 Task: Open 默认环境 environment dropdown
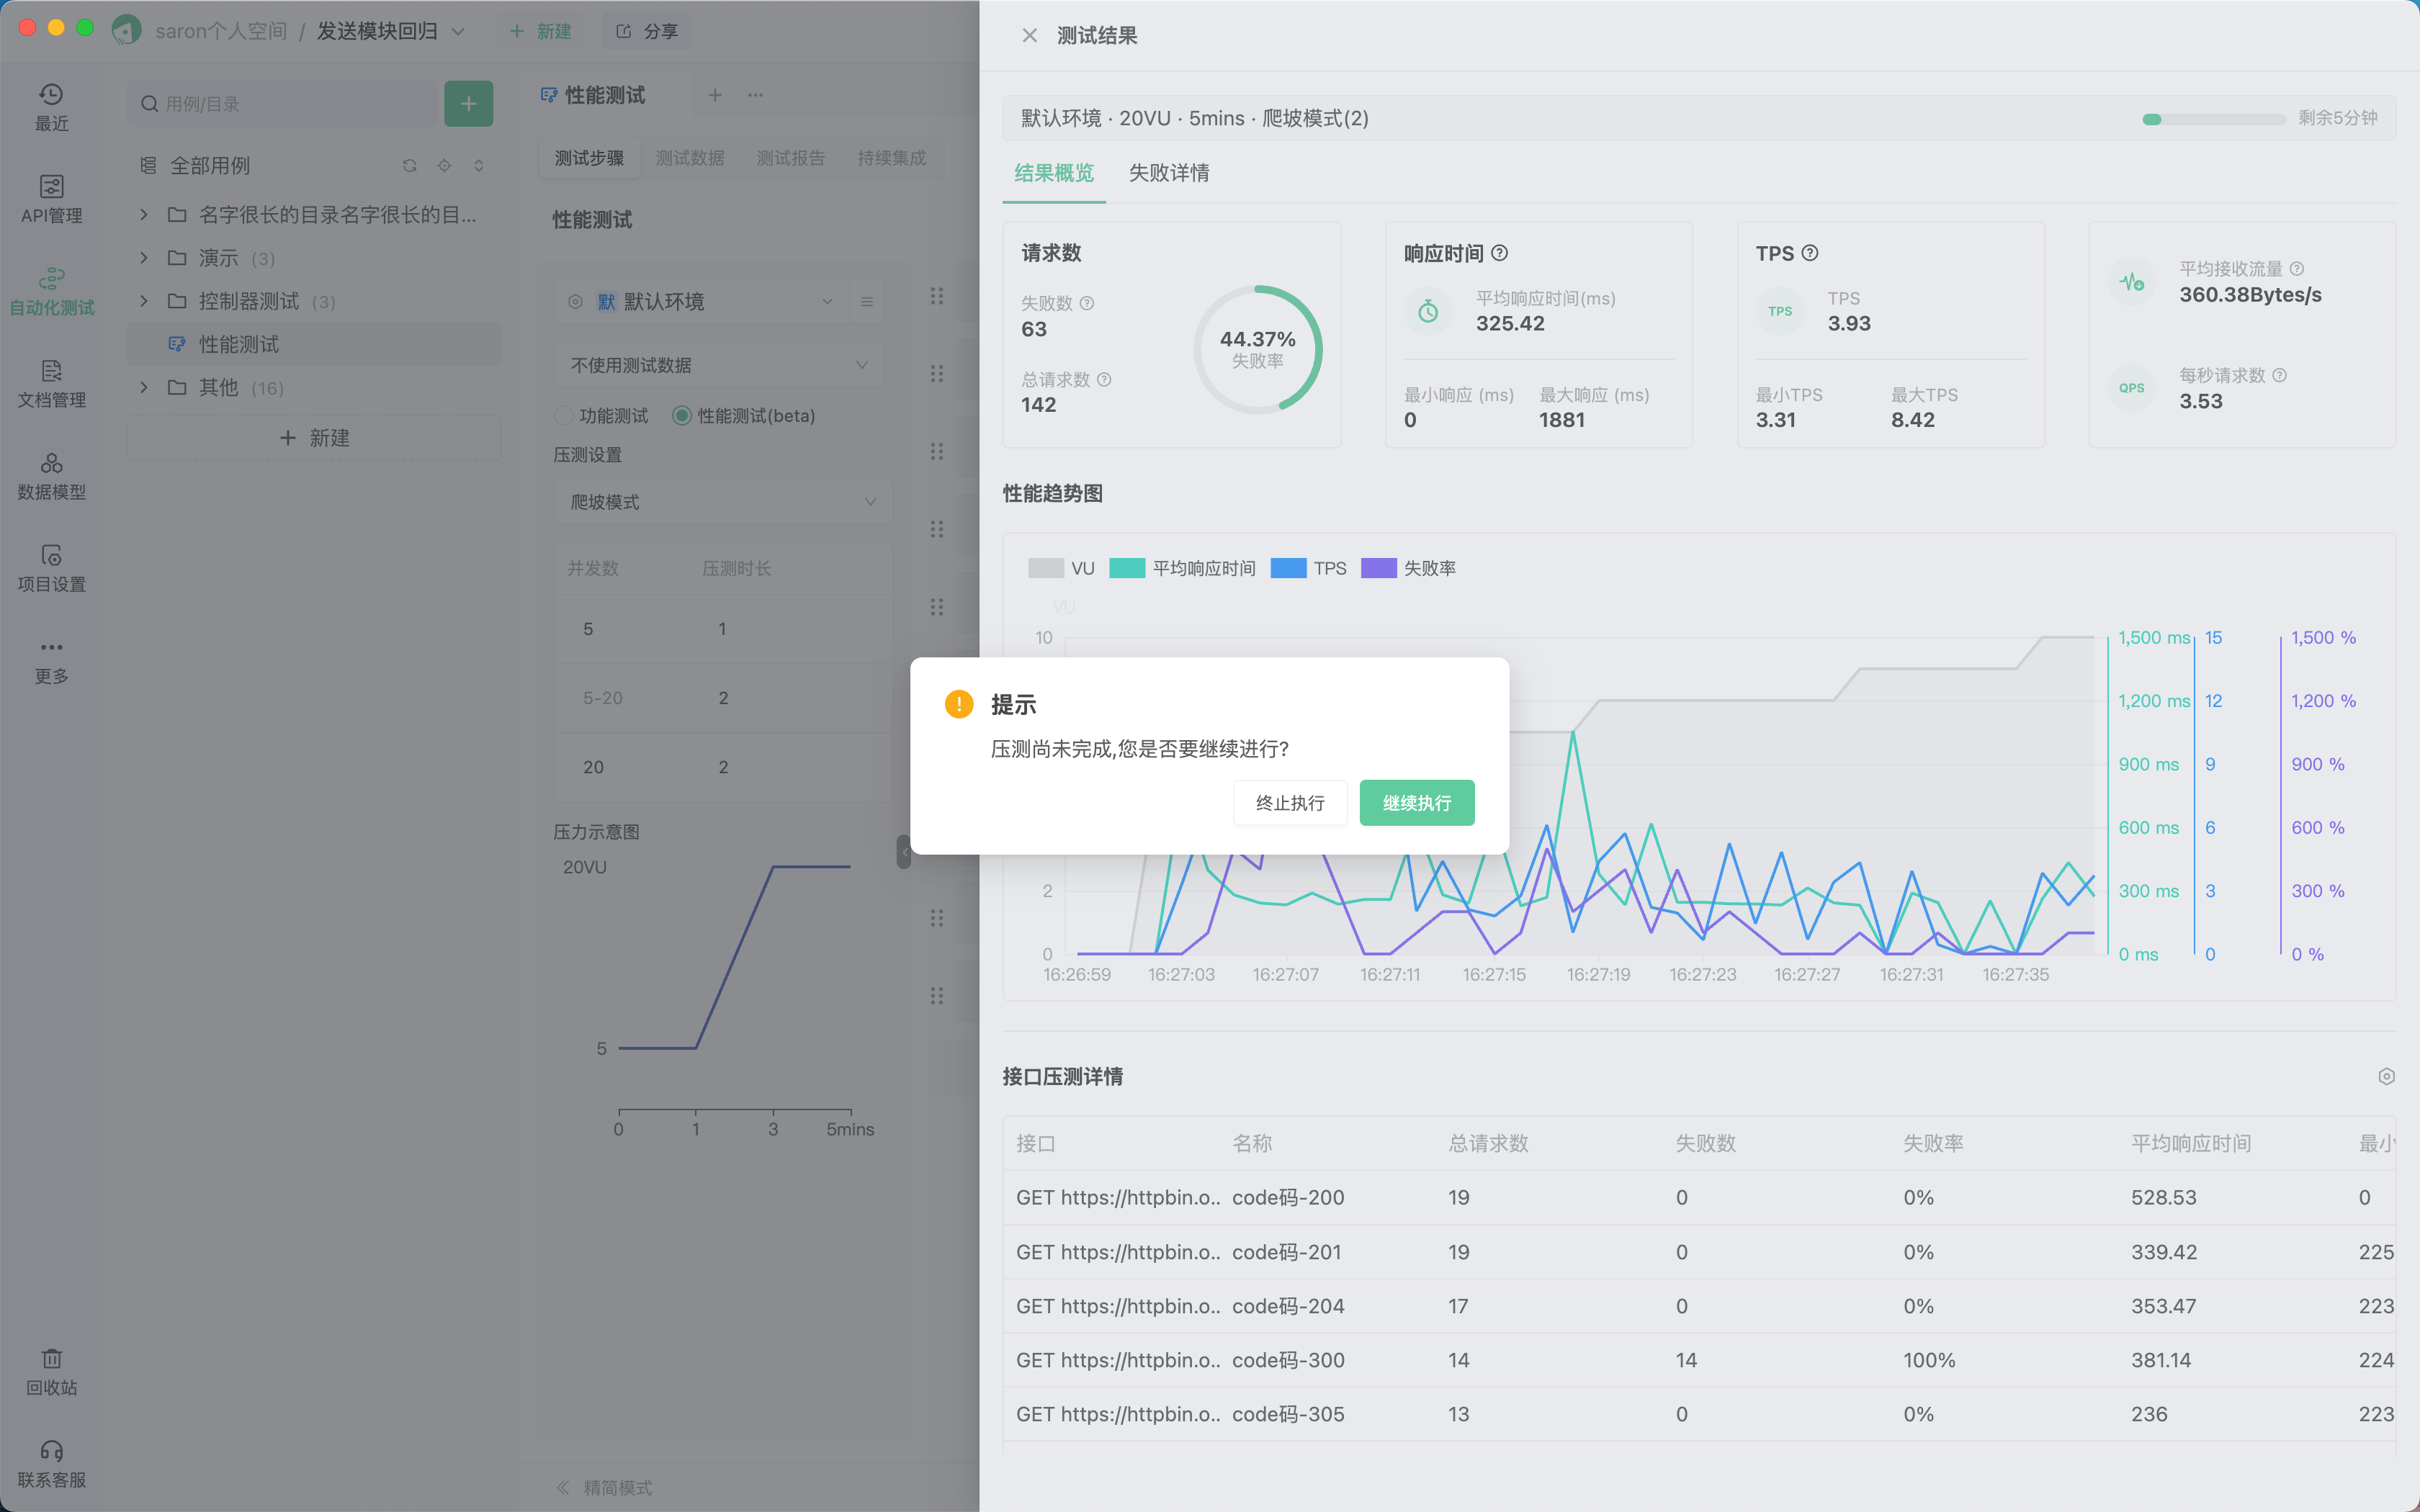coord(702,301)
